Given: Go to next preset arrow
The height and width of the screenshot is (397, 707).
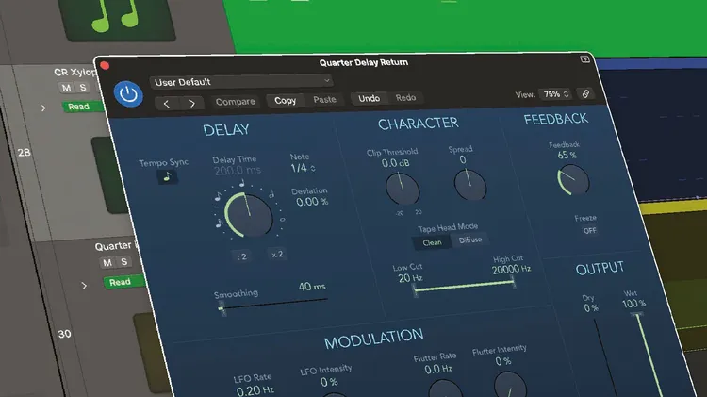Looking at the screenshot, I should coord(192,104).
